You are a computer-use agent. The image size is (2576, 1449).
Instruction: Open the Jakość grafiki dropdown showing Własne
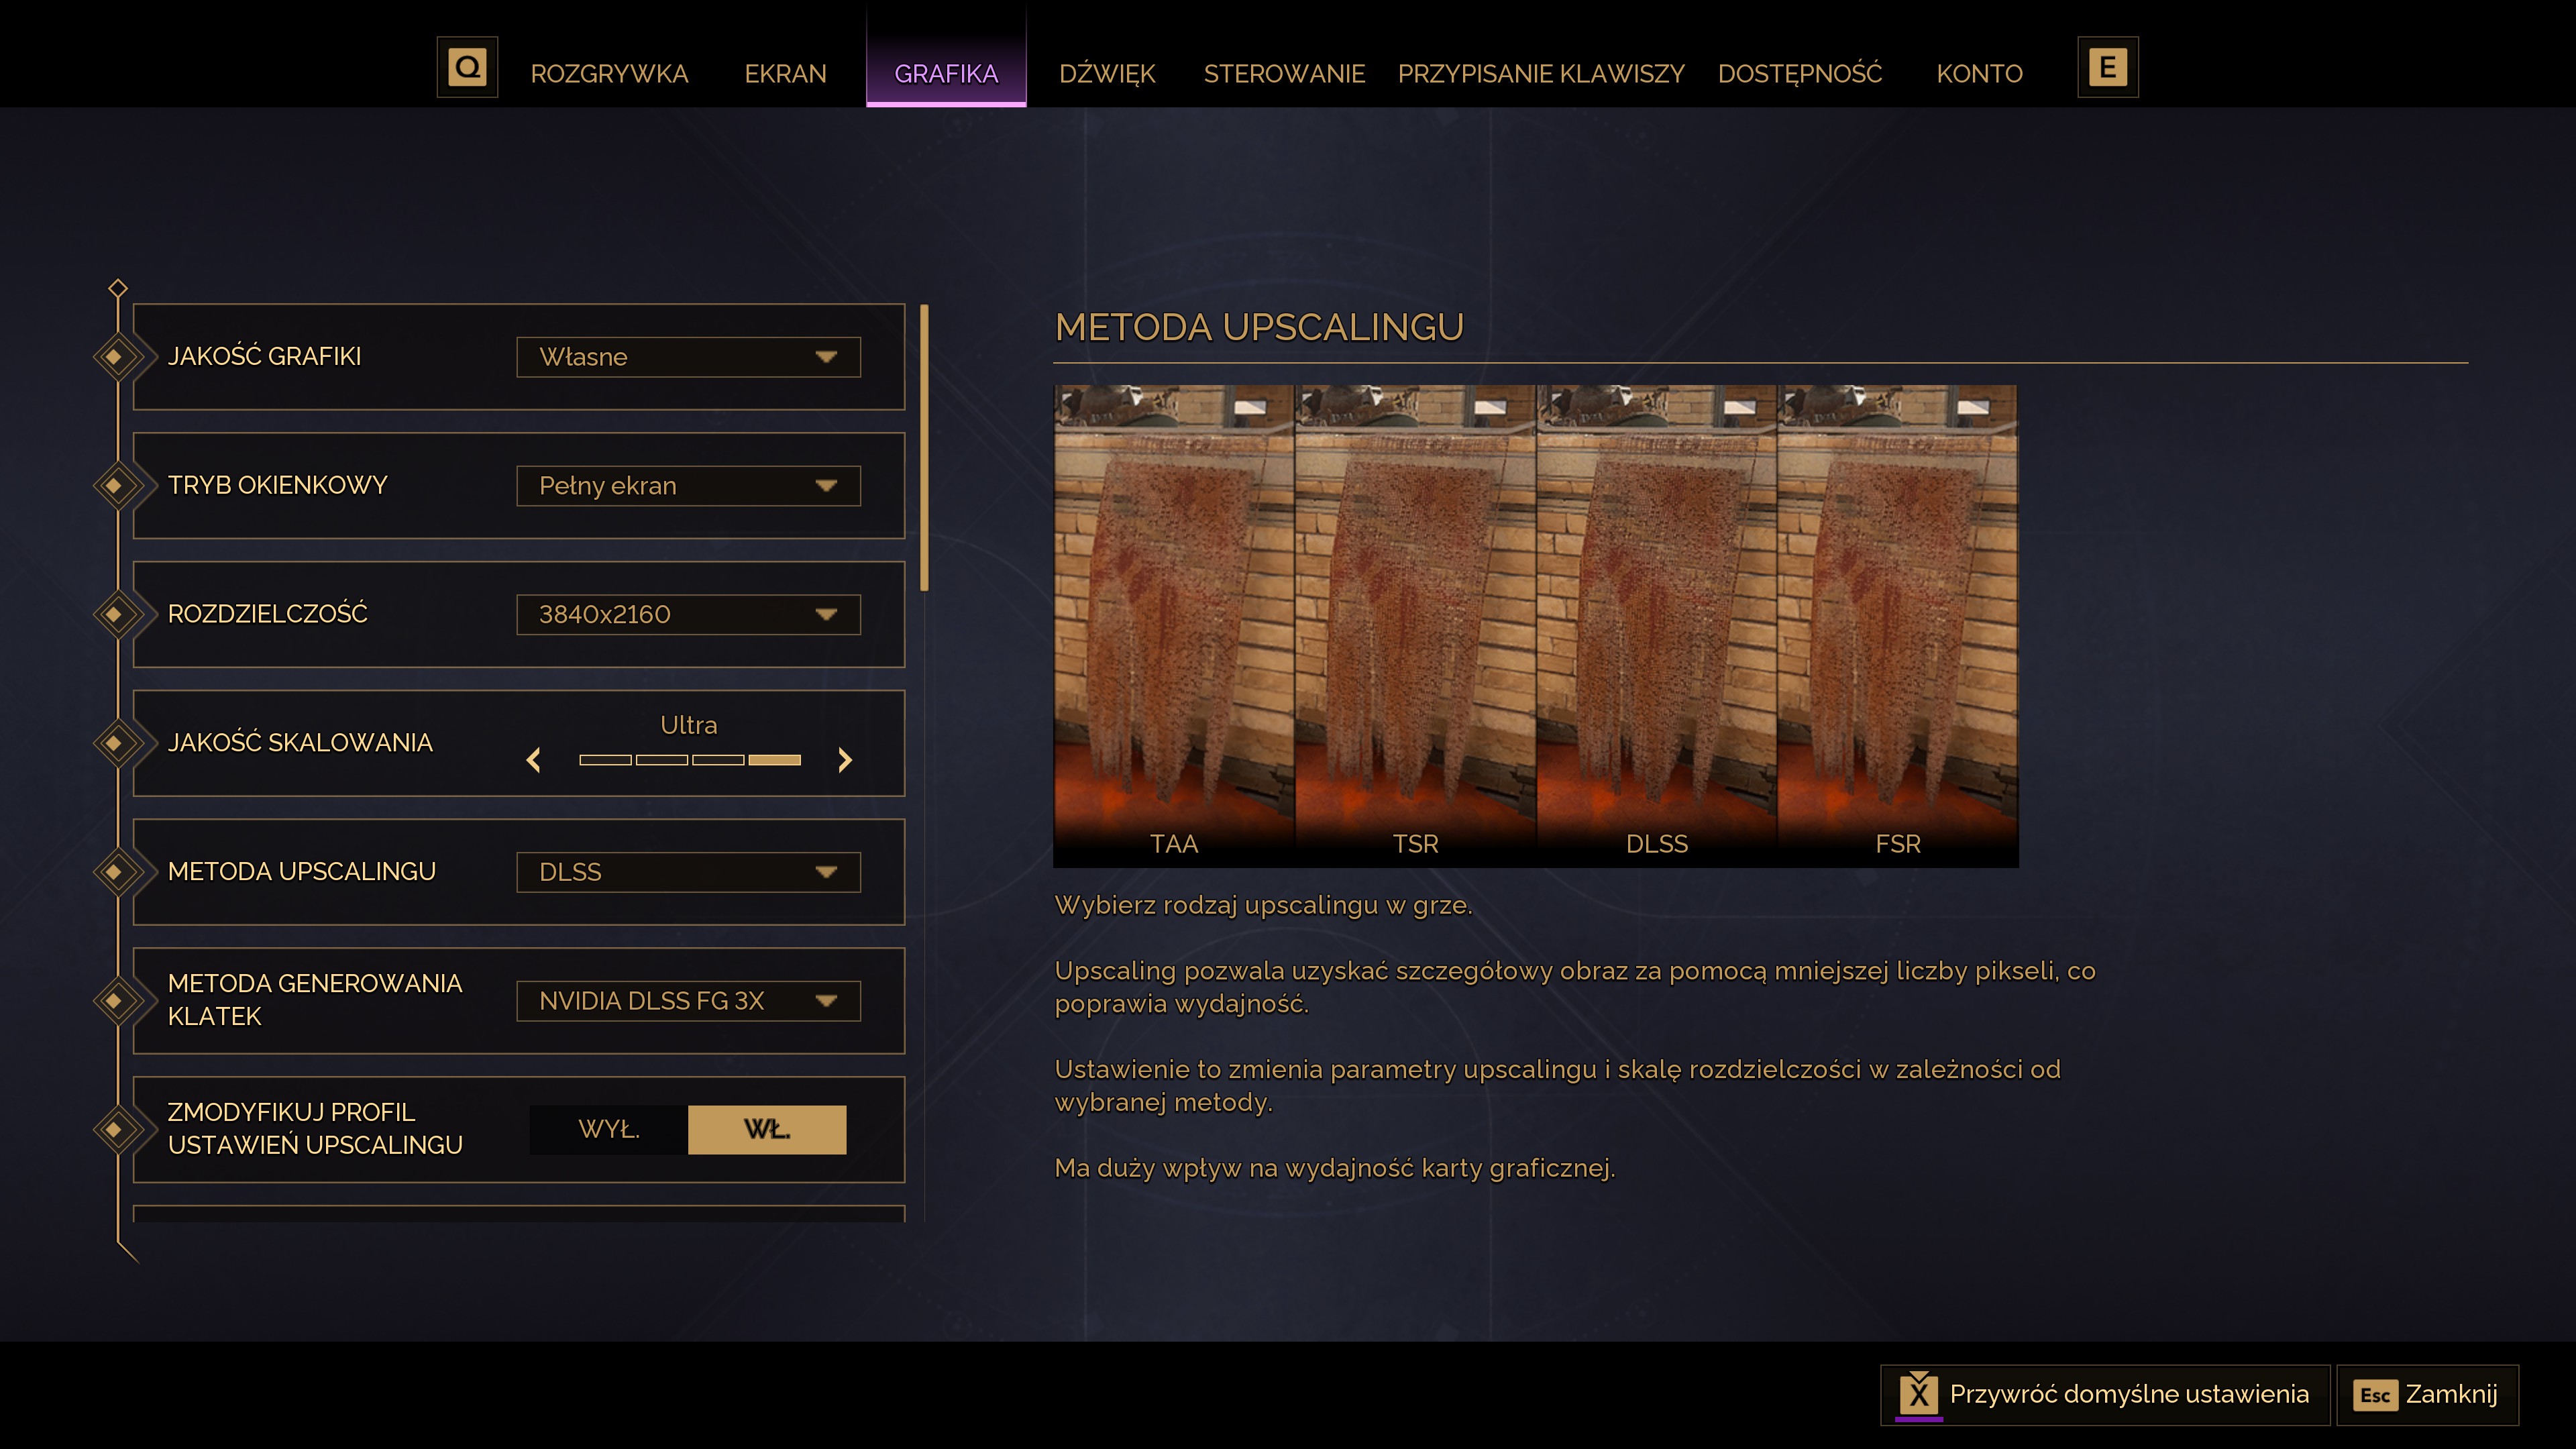point(688,357)
